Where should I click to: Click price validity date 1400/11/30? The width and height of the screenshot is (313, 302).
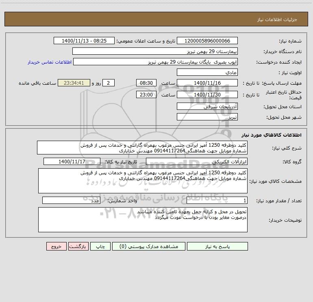click(x=207, y=94)
